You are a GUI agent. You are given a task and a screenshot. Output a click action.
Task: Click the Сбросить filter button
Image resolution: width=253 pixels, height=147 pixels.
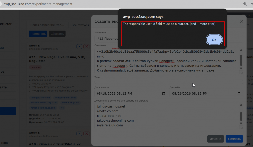pos(57,34)
